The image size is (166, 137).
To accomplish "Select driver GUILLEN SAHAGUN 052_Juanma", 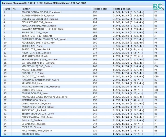I will (40, 19).
